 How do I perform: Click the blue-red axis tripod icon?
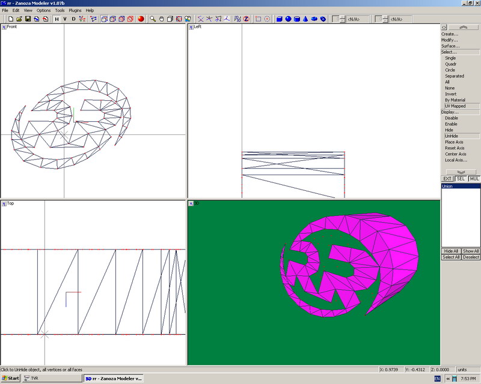pos(227,19)
